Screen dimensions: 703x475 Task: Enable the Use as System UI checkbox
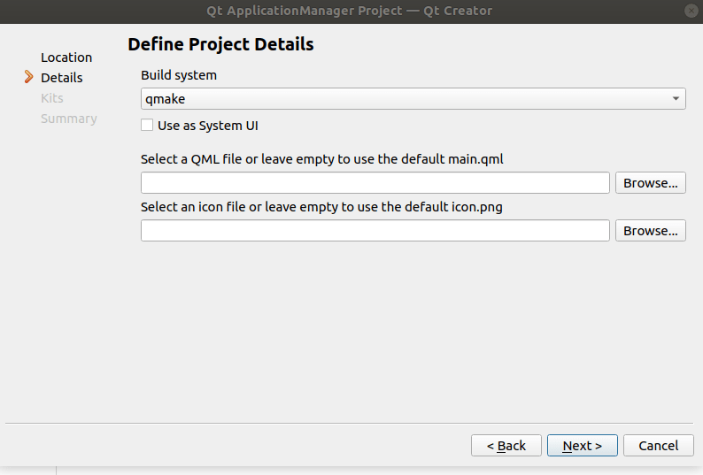147,126
